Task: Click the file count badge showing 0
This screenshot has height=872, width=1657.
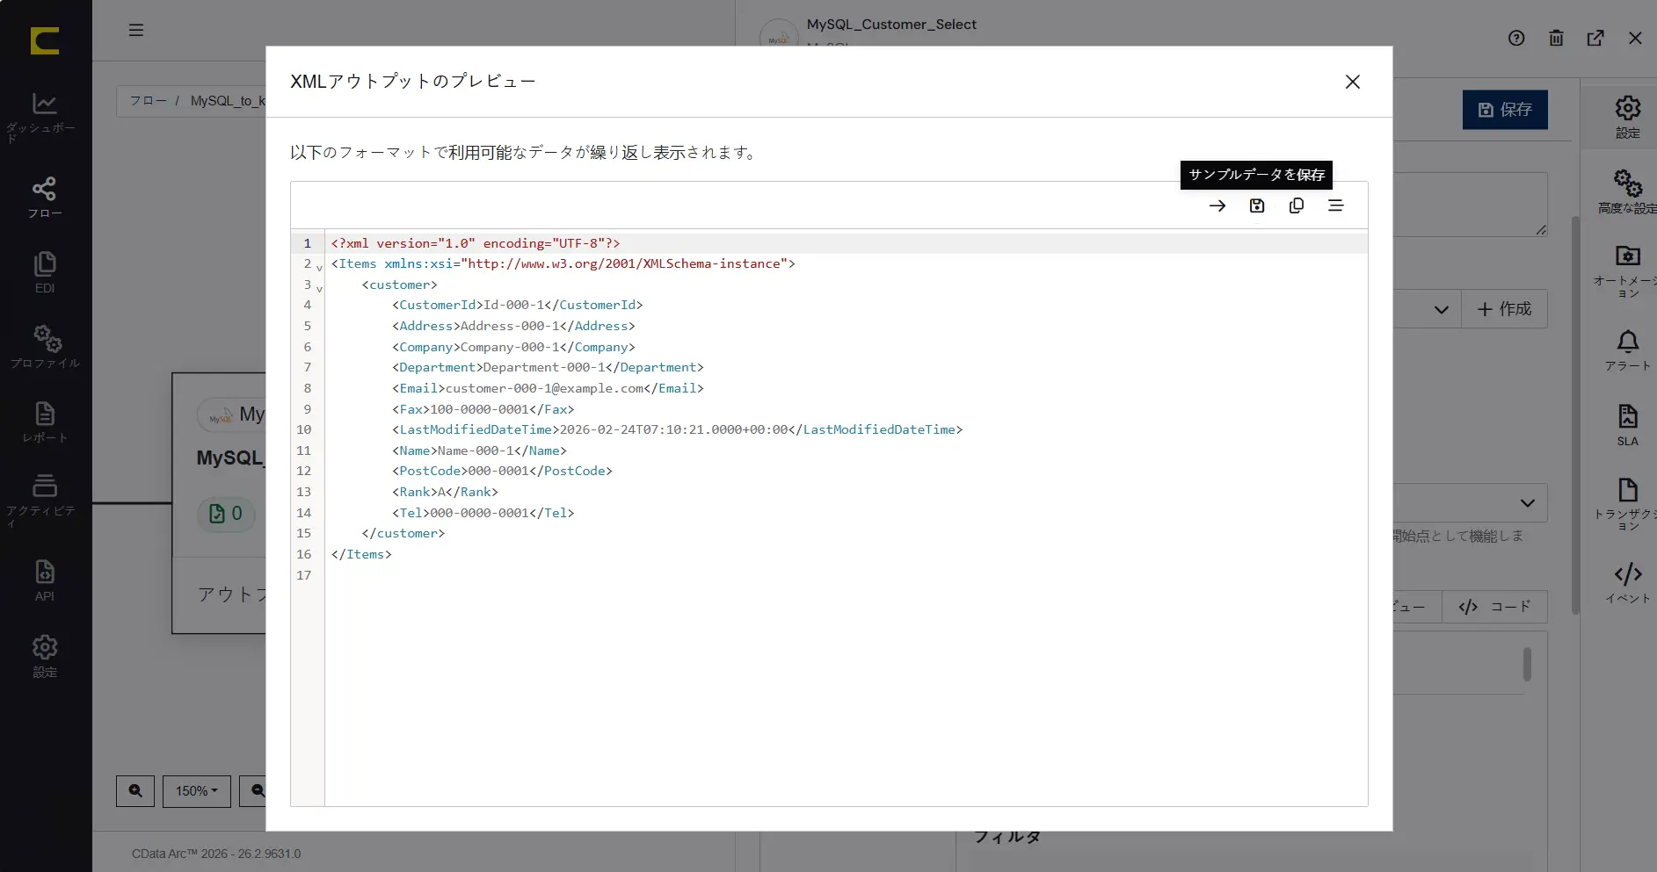Action: [x=226, y=514]
